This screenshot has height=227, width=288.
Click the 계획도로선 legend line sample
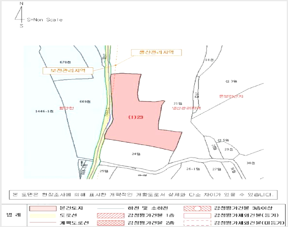tap(43, 222)
